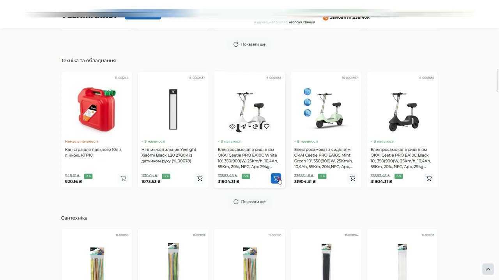Open Нічник-світильник Yeelight product title
The width and height of the screenshot is (499, 280).
click(x=169, y=155)
